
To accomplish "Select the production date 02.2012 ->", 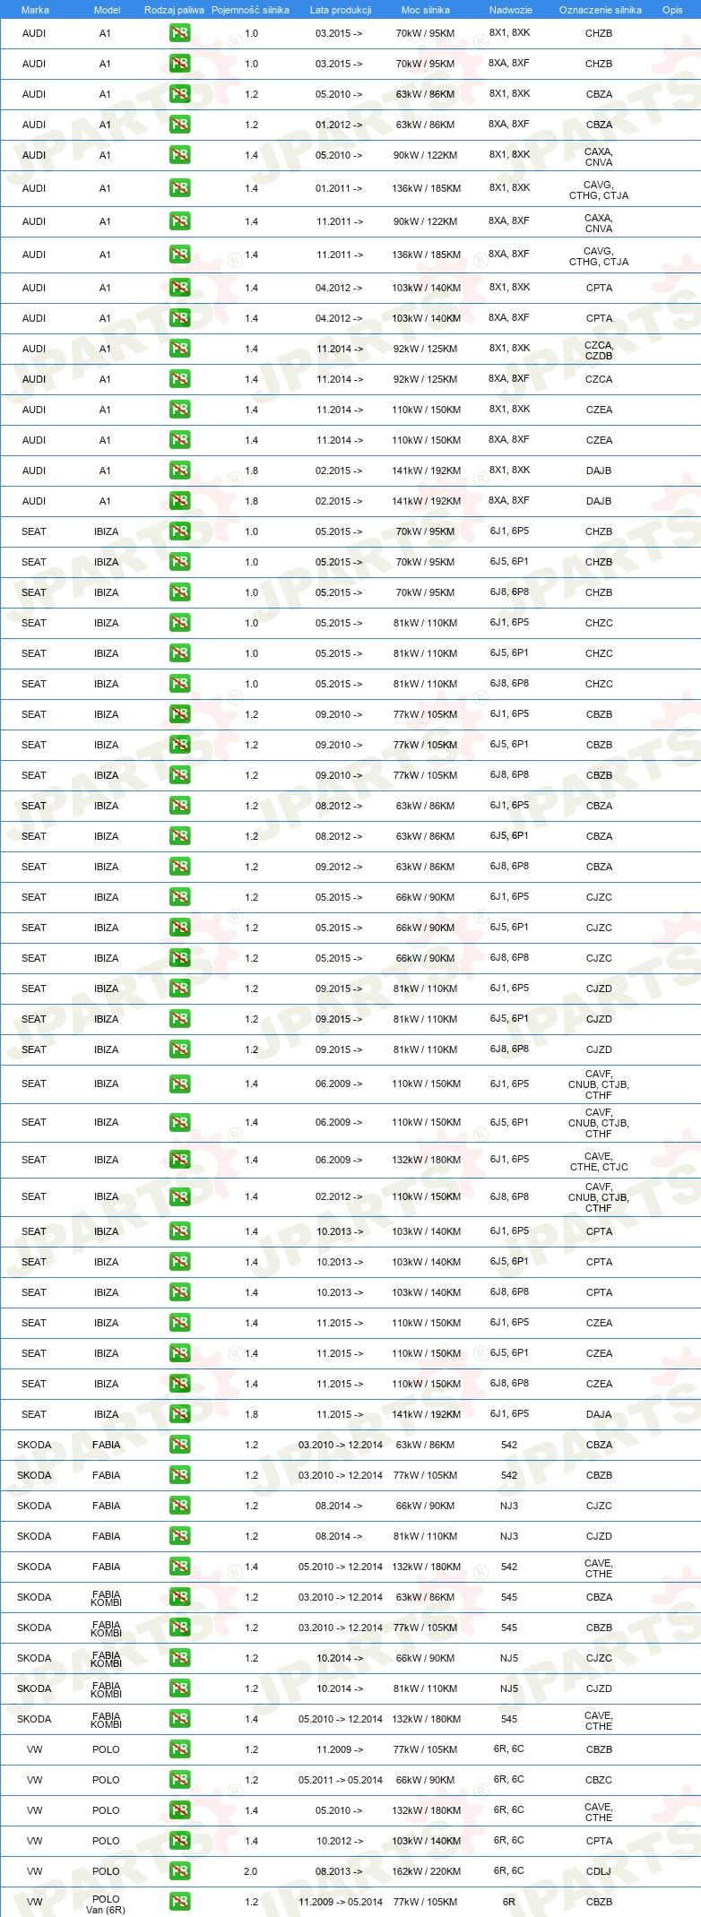I will (339, 1196).
